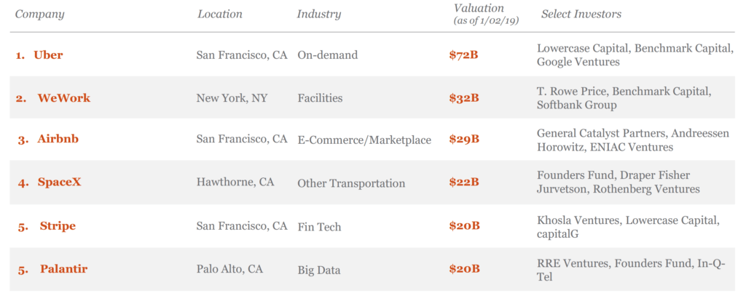Click the Industry column header

click(x=319, y=15)
